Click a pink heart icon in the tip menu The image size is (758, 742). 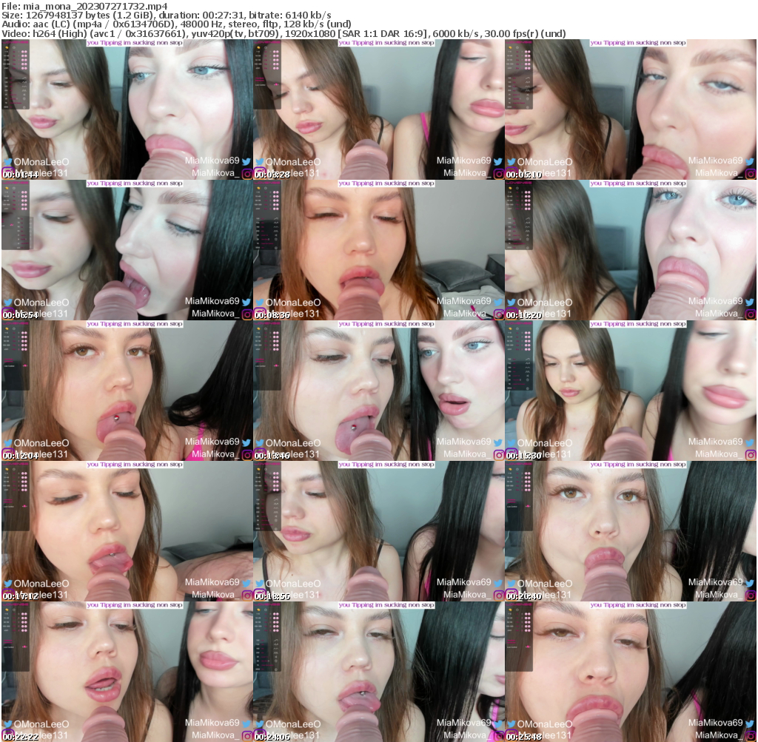[x=24, y=52]
